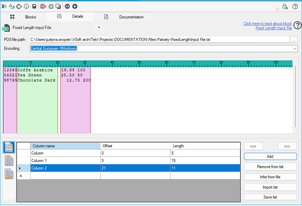Click the run play circle icon
Screen dimensions: 302x206
75,6
